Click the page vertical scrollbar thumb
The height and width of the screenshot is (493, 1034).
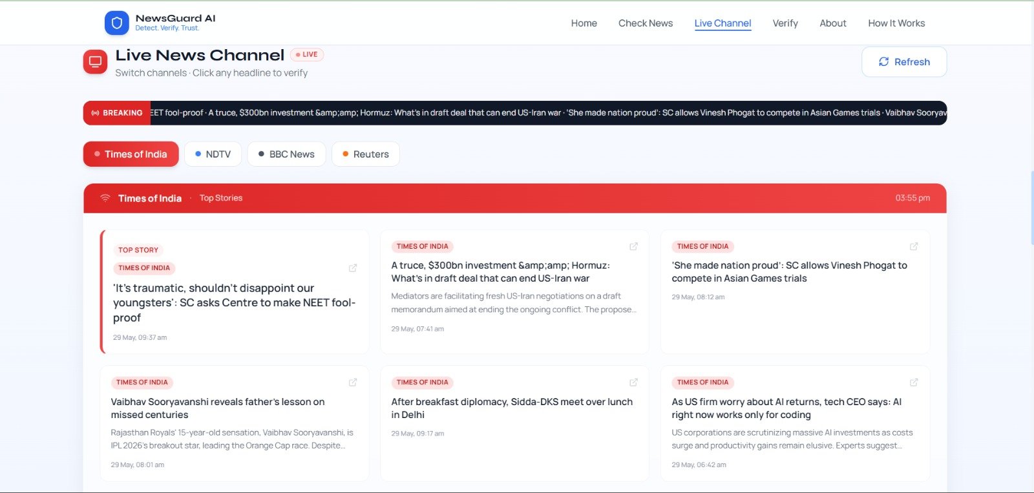click(1032, 208)
